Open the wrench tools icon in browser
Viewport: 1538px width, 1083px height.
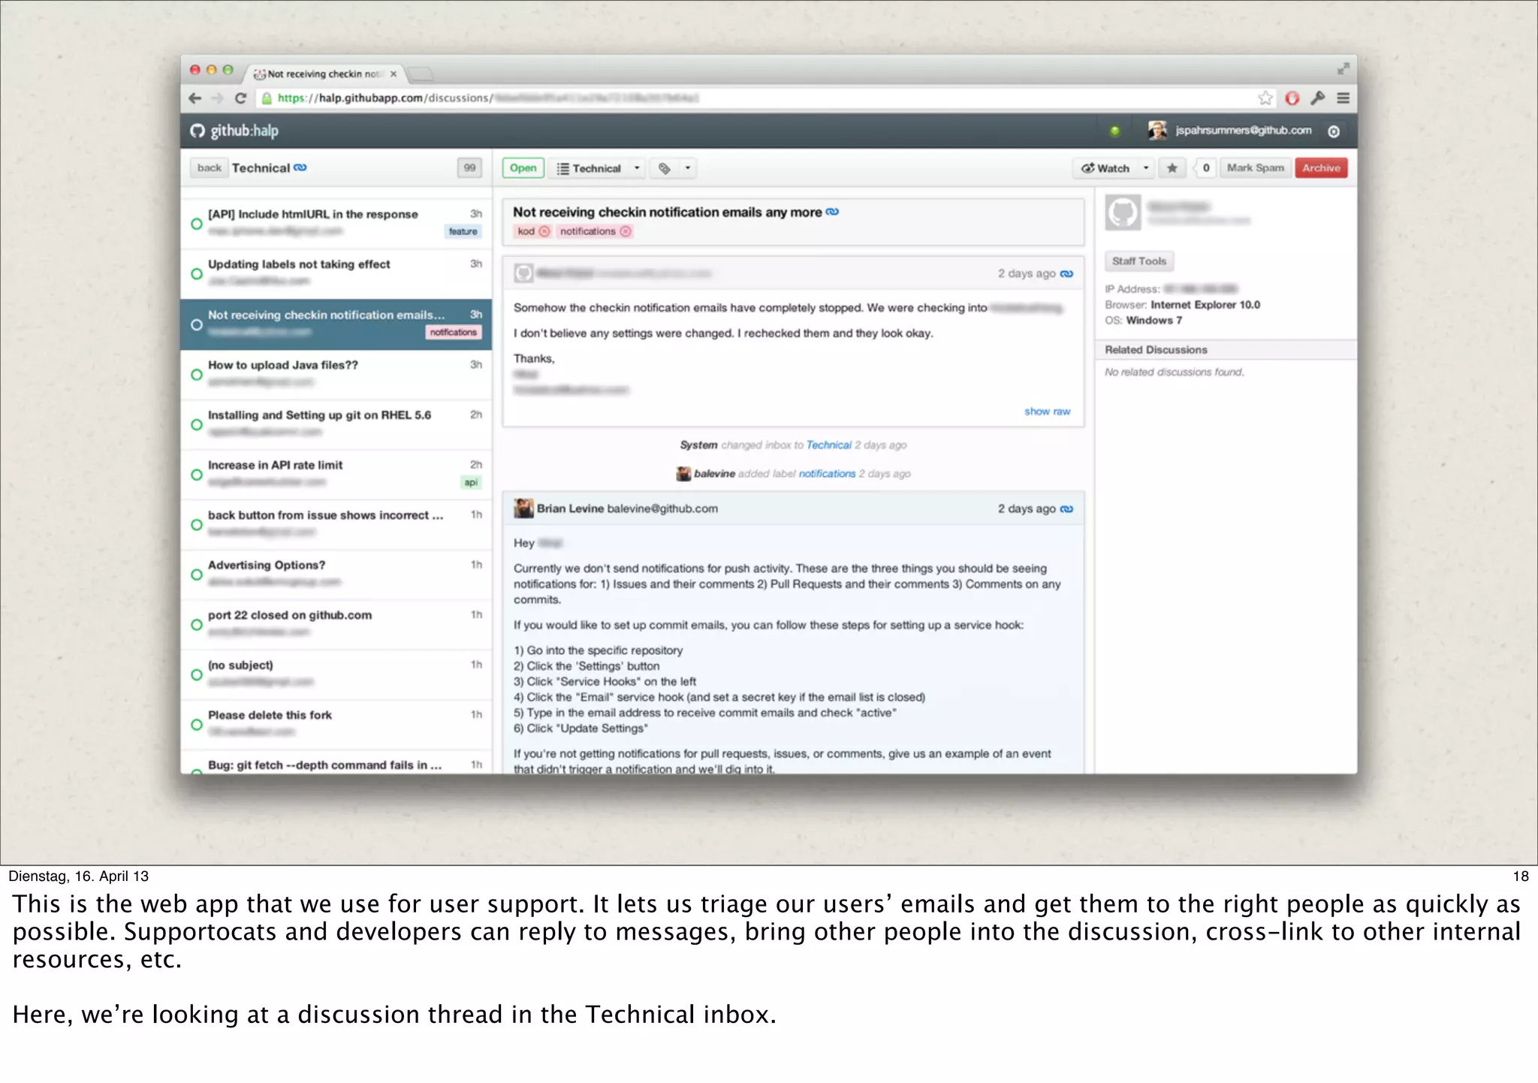click(1318, 98)
